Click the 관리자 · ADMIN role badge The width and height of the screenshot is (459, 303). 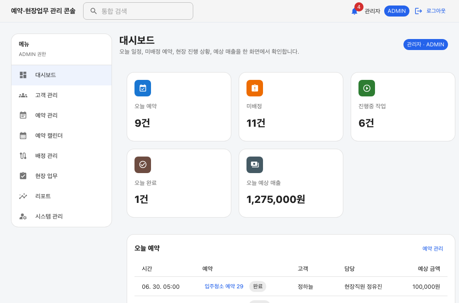pos(425,45)
